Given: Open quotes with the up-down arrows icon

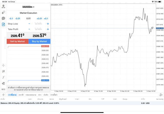Looking at the screenshot, I should point(3,12).
